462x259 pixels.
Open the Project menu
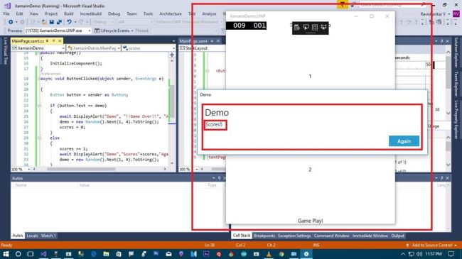point(51,13)
